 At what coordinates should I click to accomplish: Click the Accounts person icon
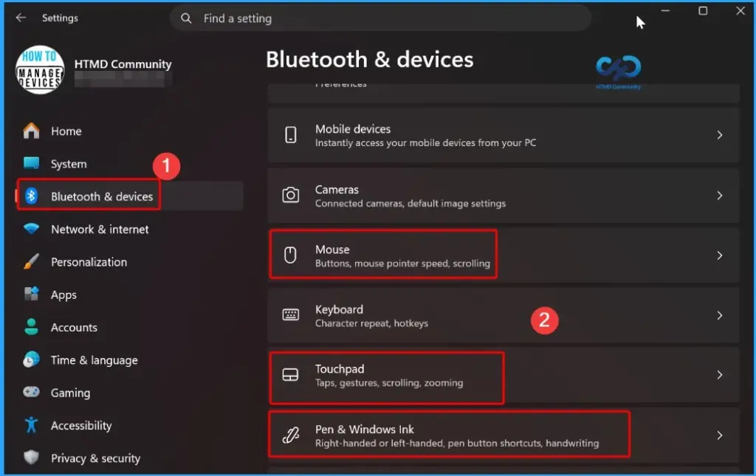pyautogui.click(x=31, y=327)
